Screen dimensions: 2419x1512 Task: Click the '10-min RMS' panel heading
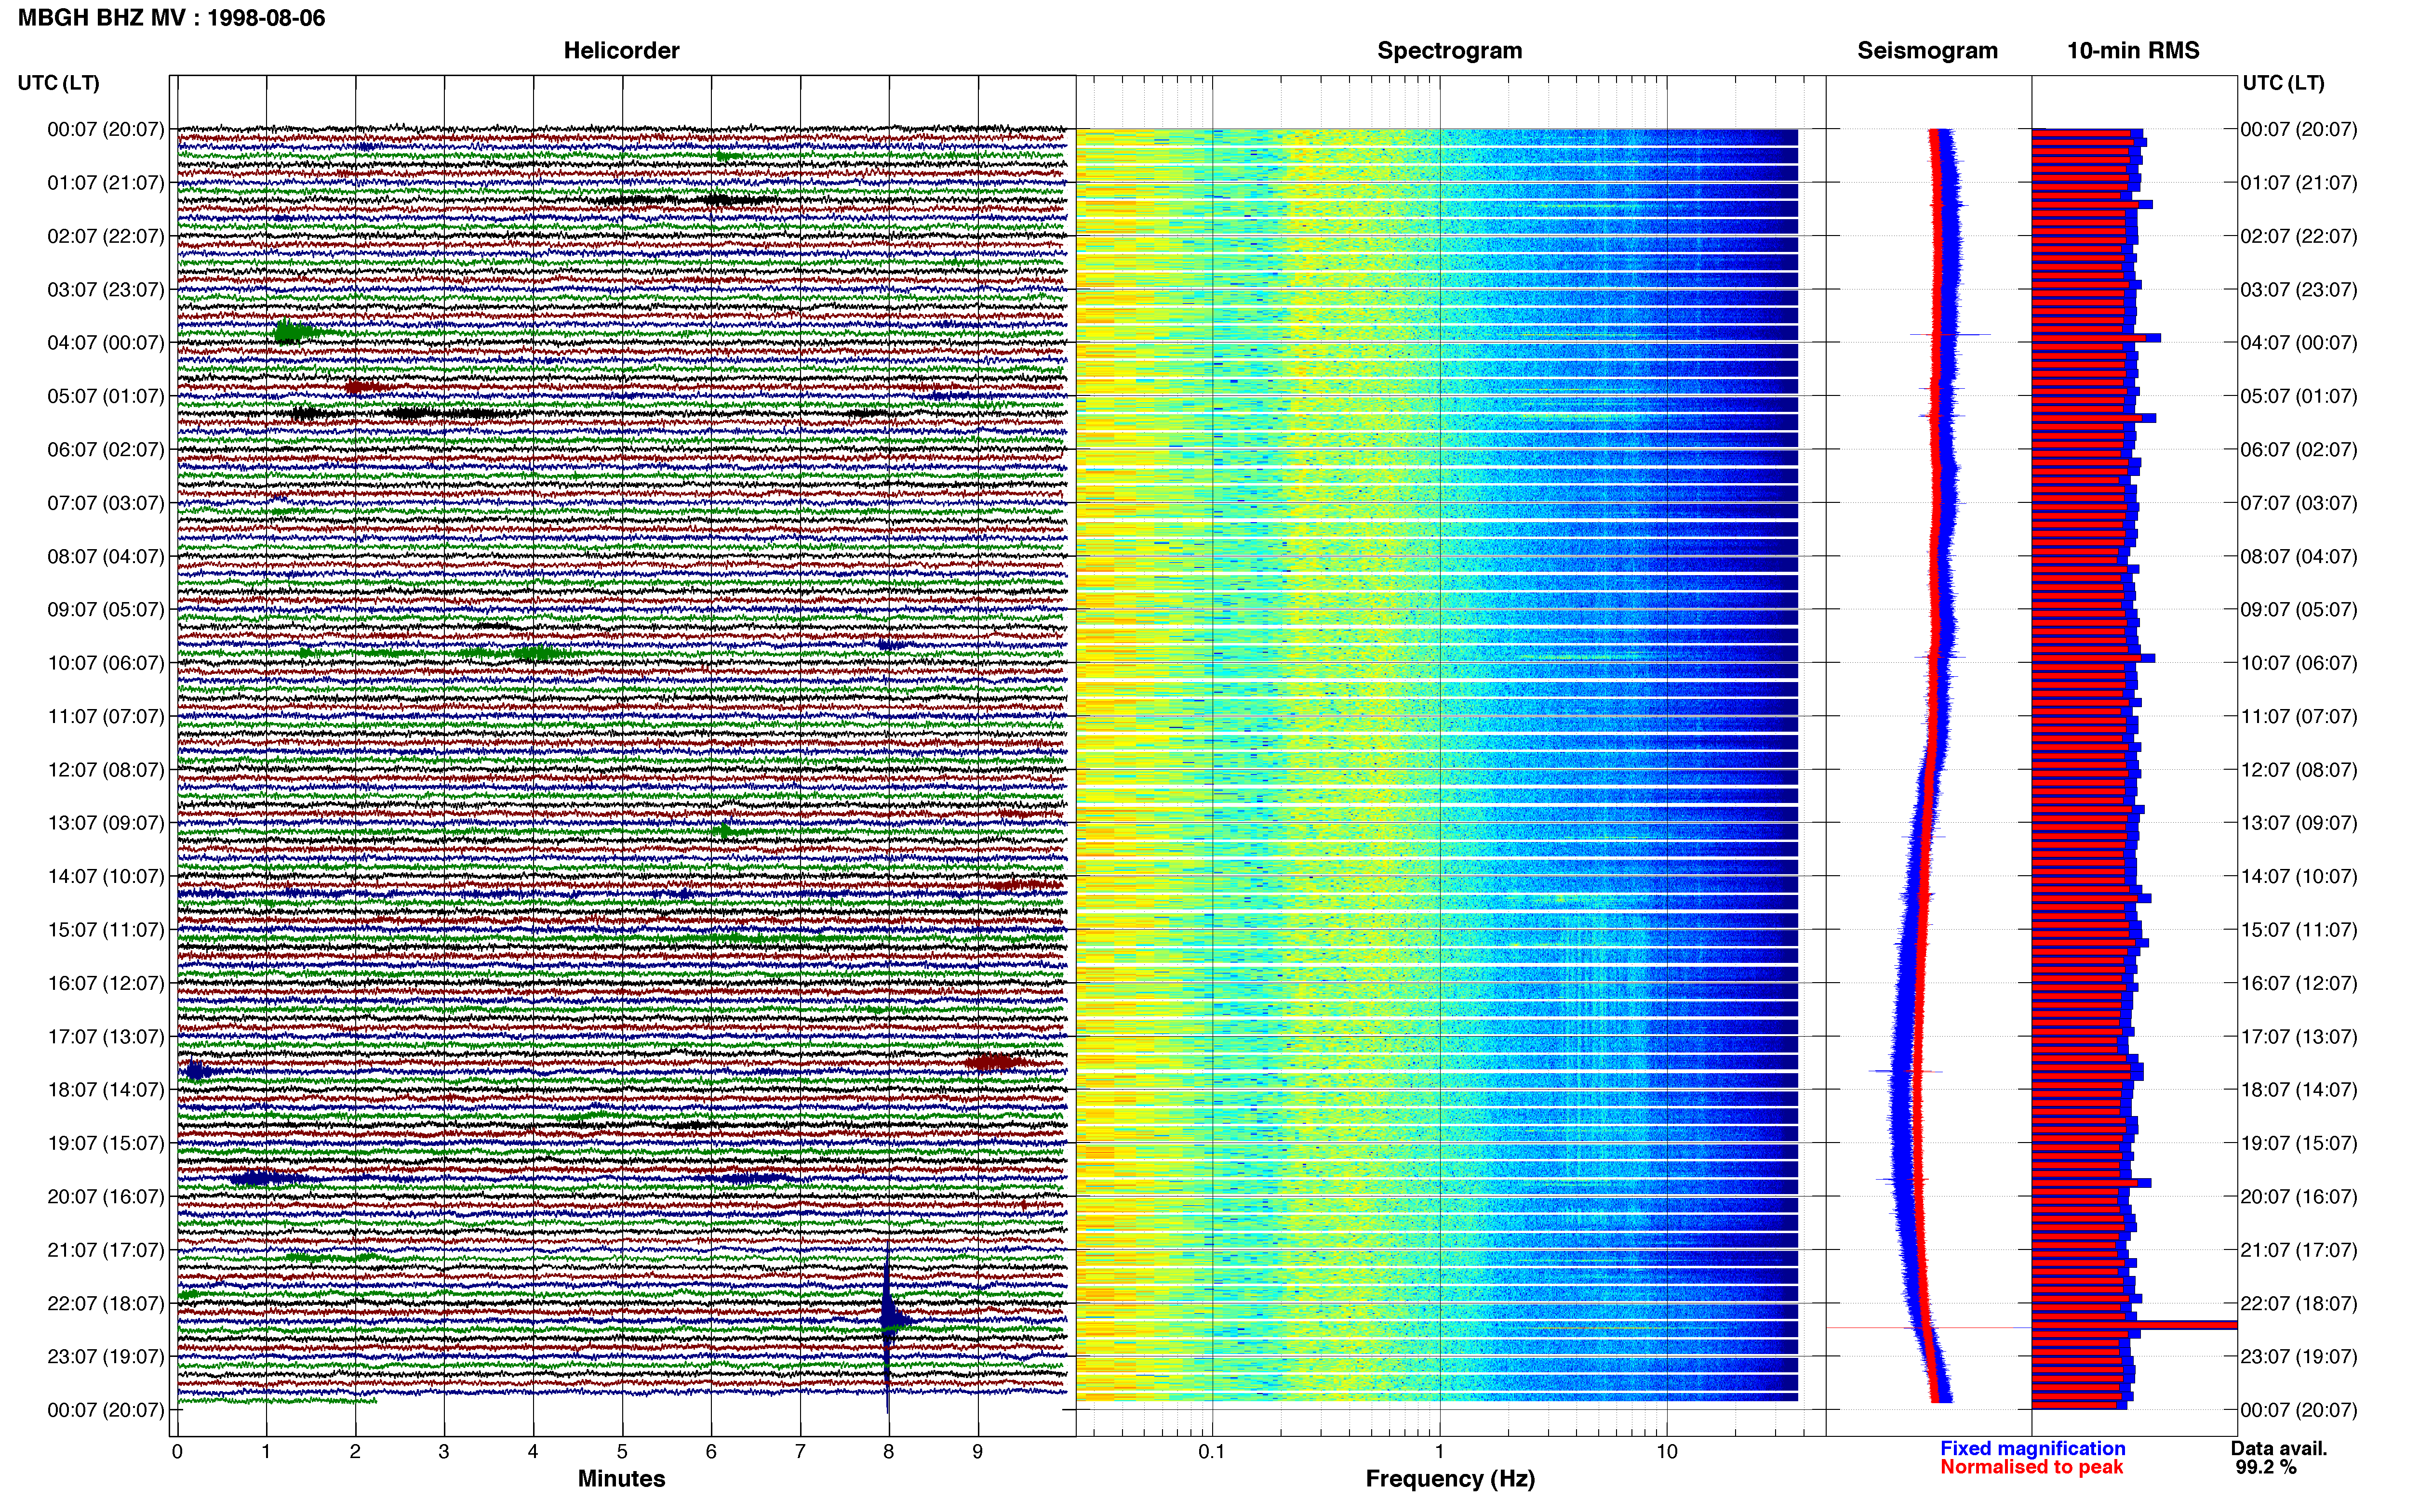pos(2133,51)
